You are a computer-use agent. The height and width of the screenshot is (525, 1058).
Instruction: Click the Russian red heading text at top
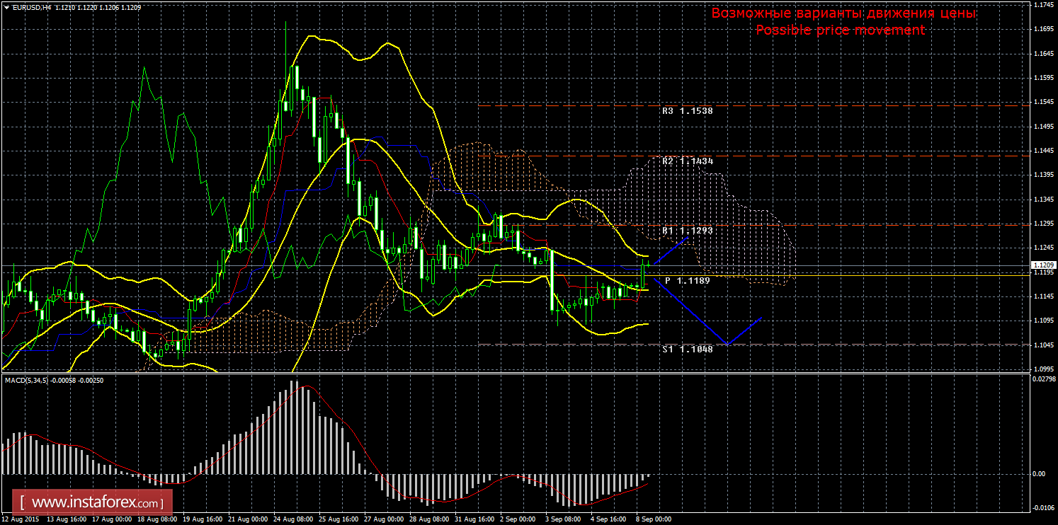pyautogui.click(x=843, y=13)
